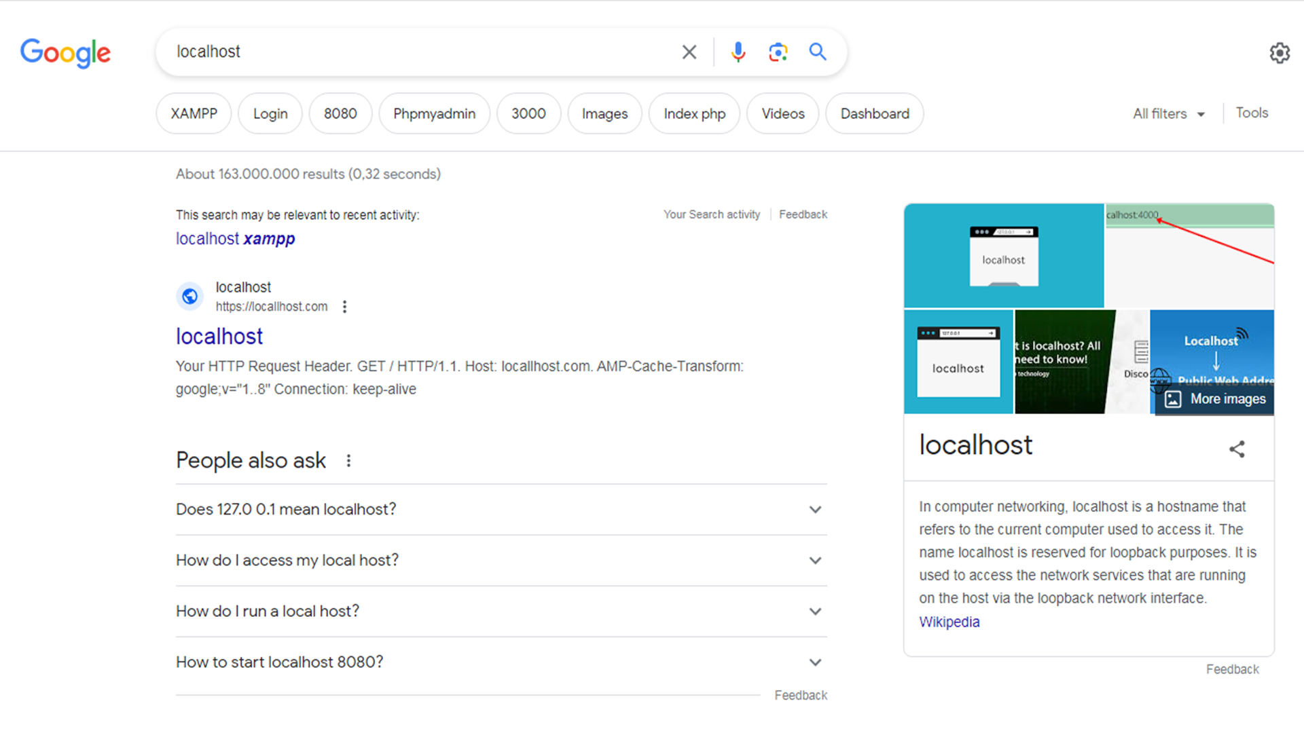Screen dimensions: 1304x733
Task: Go to Google home via logo
Action: coord(65,52)
